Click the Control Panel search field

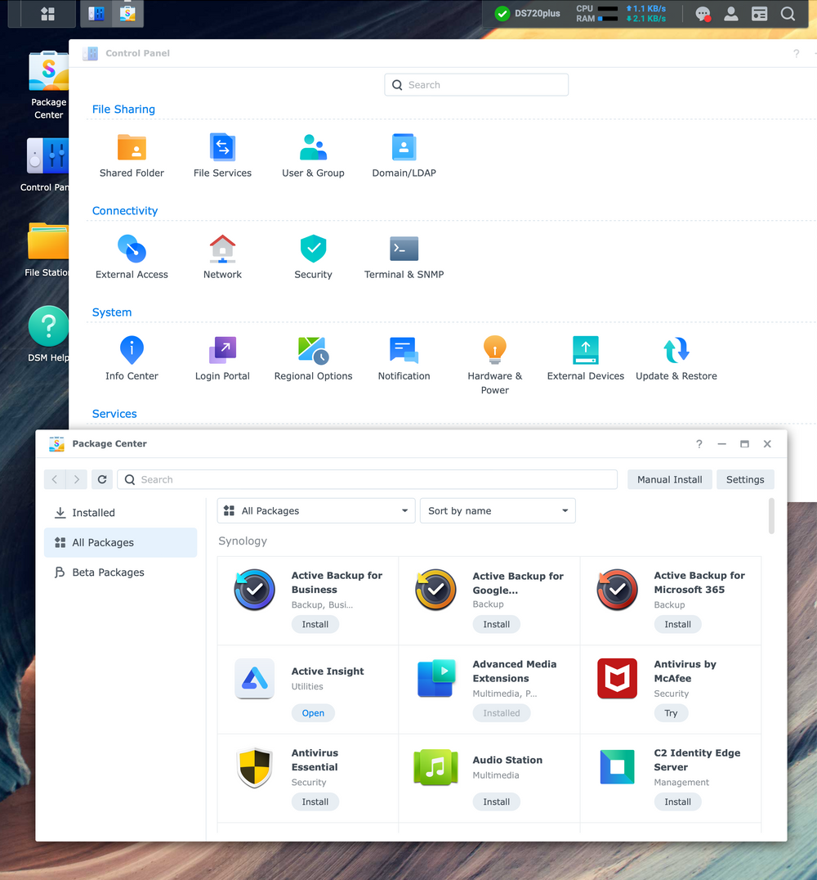pyautogui.click(x=476, y=85)
